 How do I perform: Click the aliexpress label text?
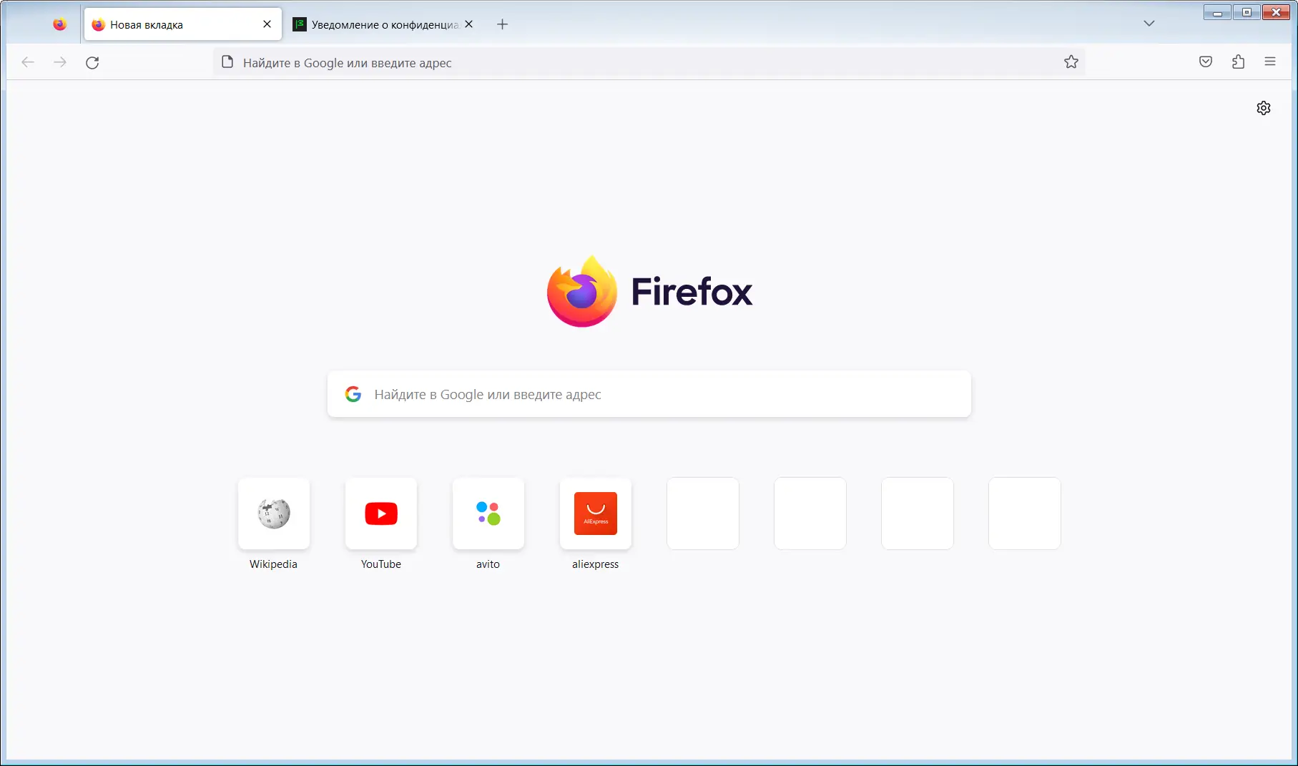(595, 564)
